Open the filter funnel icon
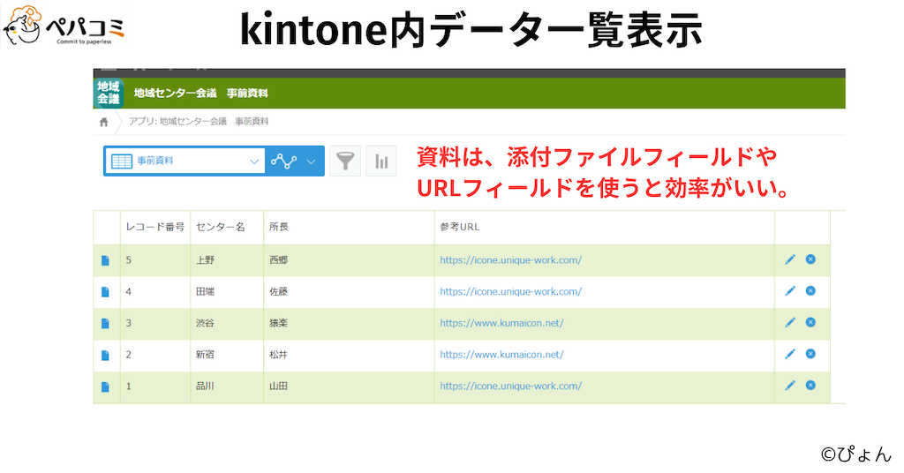The width and height of the screenshot is (904, 473). point(345,161)
